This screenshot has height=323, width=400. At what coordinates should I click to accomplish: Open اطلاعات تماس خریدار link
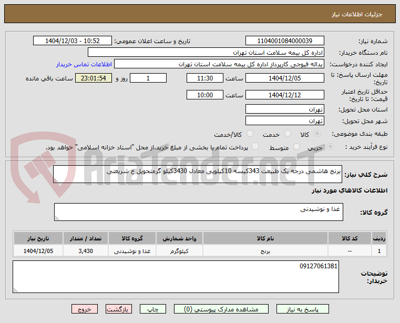coord(84,64)
